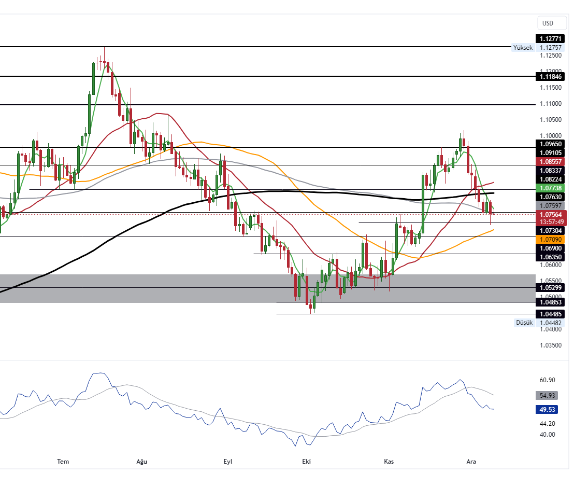Click the Yüksek high price label
This screenshot has width=574, height=487.
522,48
